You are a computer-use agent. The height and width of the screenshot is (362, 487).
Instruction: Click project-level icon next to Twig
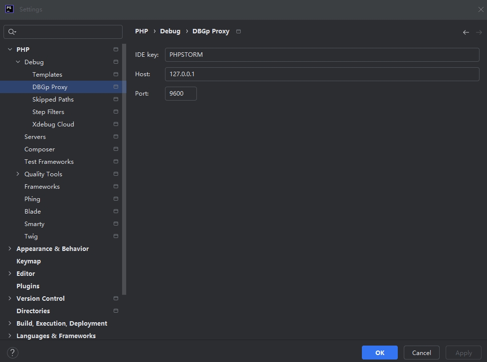click(116, 236)
